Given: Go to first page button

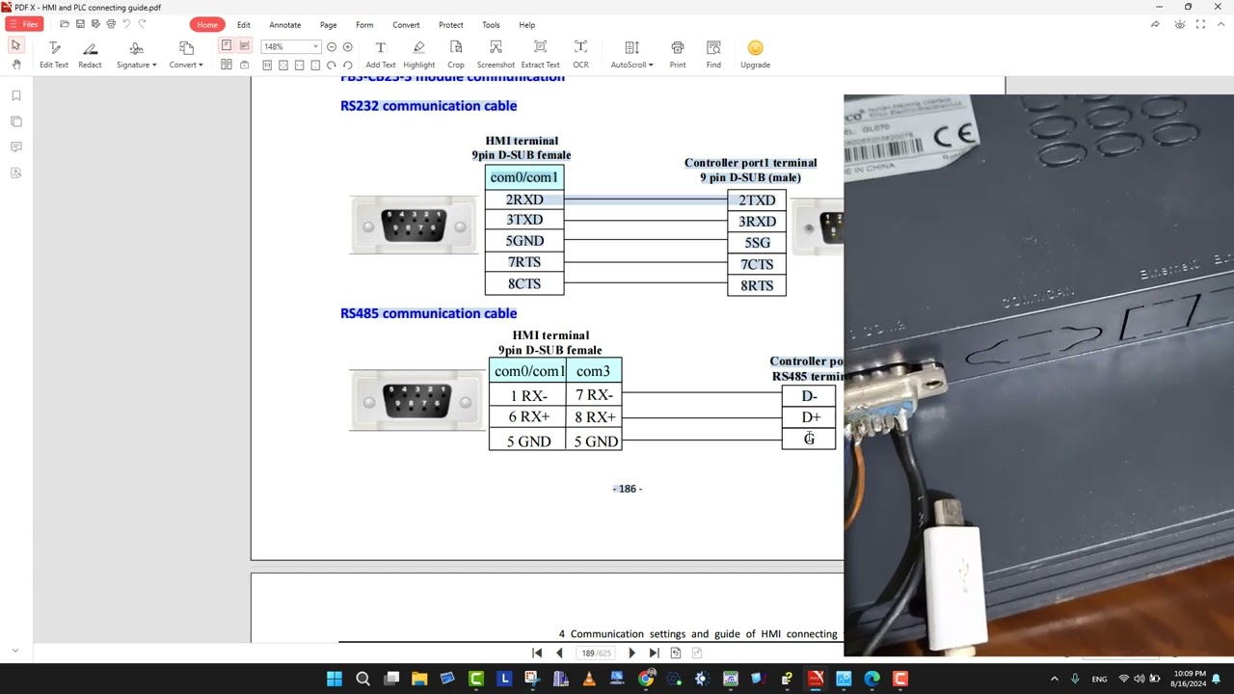Looking at the screenshot, I should point(537,653).
